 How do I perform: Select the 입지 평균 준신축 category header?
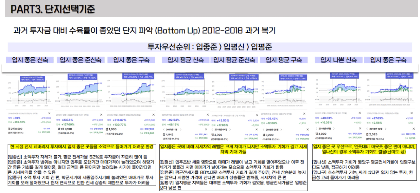pos(234,60)
